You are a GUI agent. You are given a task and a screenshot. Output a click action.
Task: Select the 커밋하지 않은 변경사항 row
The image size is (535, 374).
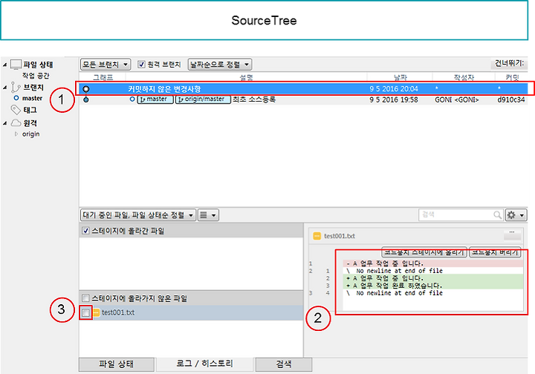[x=303, y=89]
